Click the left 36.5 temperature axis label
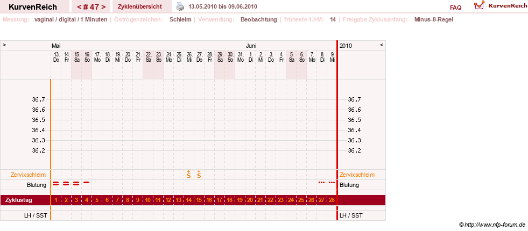The image size is (528, 231). point(38,120)
